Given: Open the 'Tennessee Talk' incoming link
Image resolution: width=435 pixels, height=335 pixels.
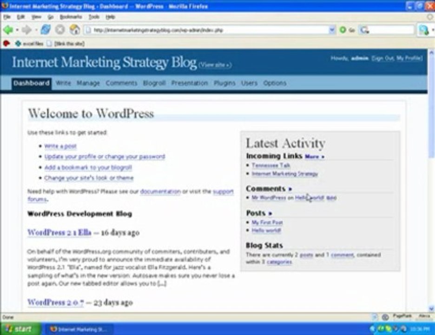Looking at the screenshot, I should (271, 165).
